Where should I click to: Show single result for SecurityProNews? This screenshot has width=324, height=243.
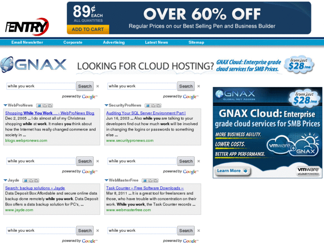(148, 106)
